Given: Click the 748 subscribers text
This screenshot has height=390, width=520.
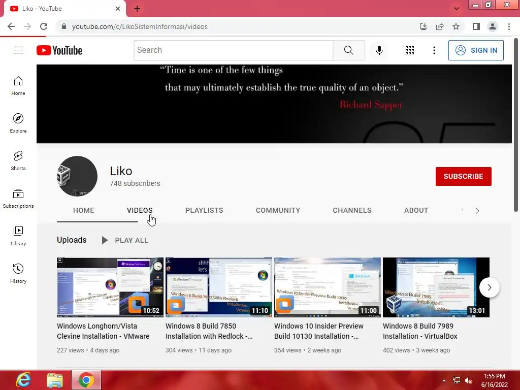Looking at the screenshot, I should coord(135,183).
